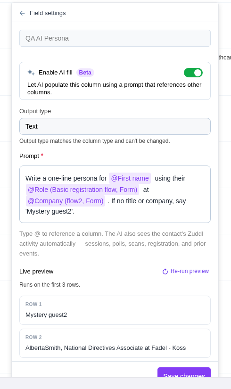
Task: Select the @First name tag in the prompt
Action: [130, 178]
